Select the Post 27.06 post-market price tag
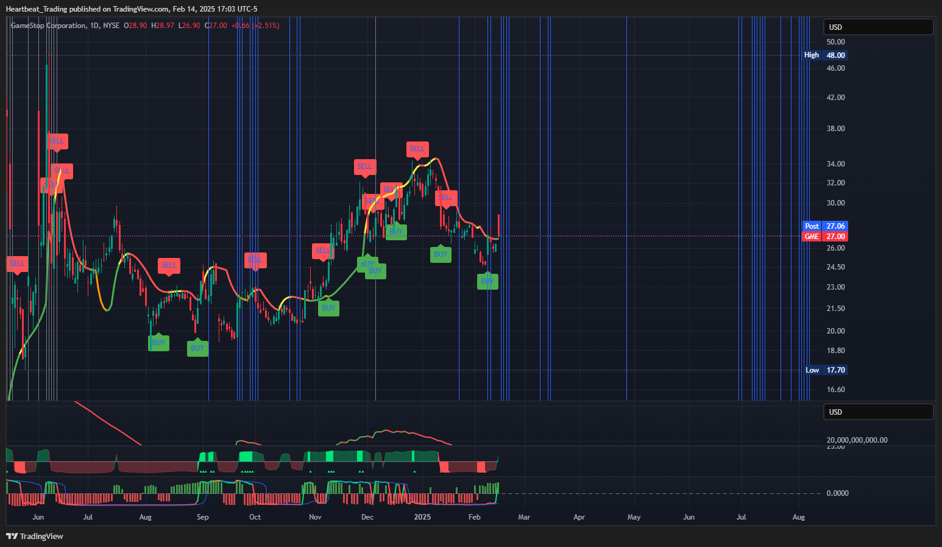This screenshot has width=942, height=547. point(825,226)
